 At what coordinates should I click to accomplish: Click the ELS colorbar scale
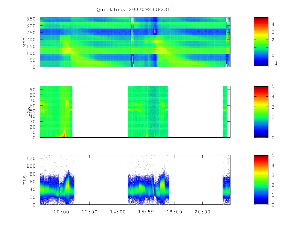tap(261, 180)
